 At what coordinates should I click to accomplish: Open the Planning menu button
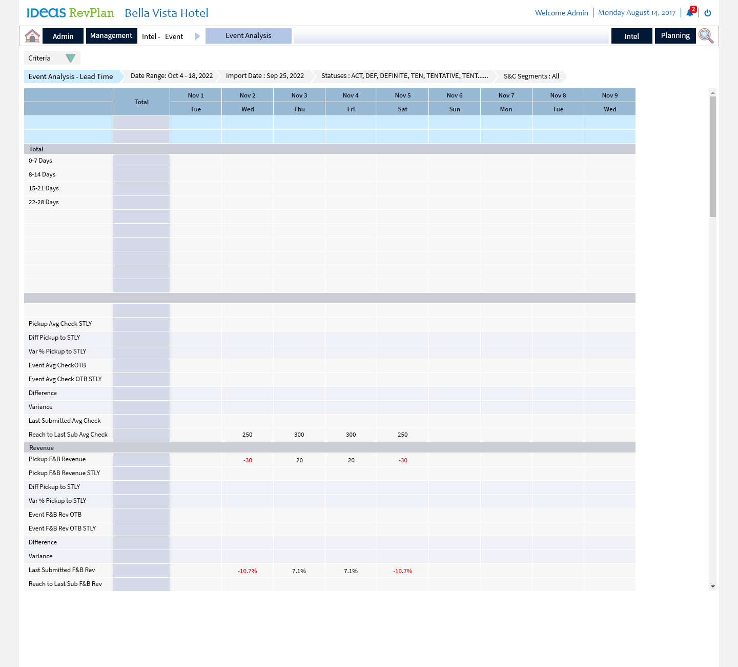click(x=675, y=36)
